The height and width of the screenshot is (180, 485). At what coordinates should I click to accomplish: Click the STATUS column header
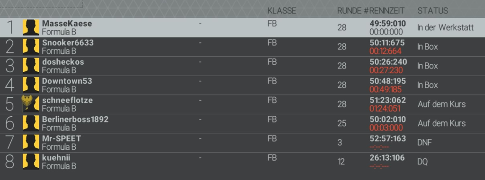pos(433,11)
